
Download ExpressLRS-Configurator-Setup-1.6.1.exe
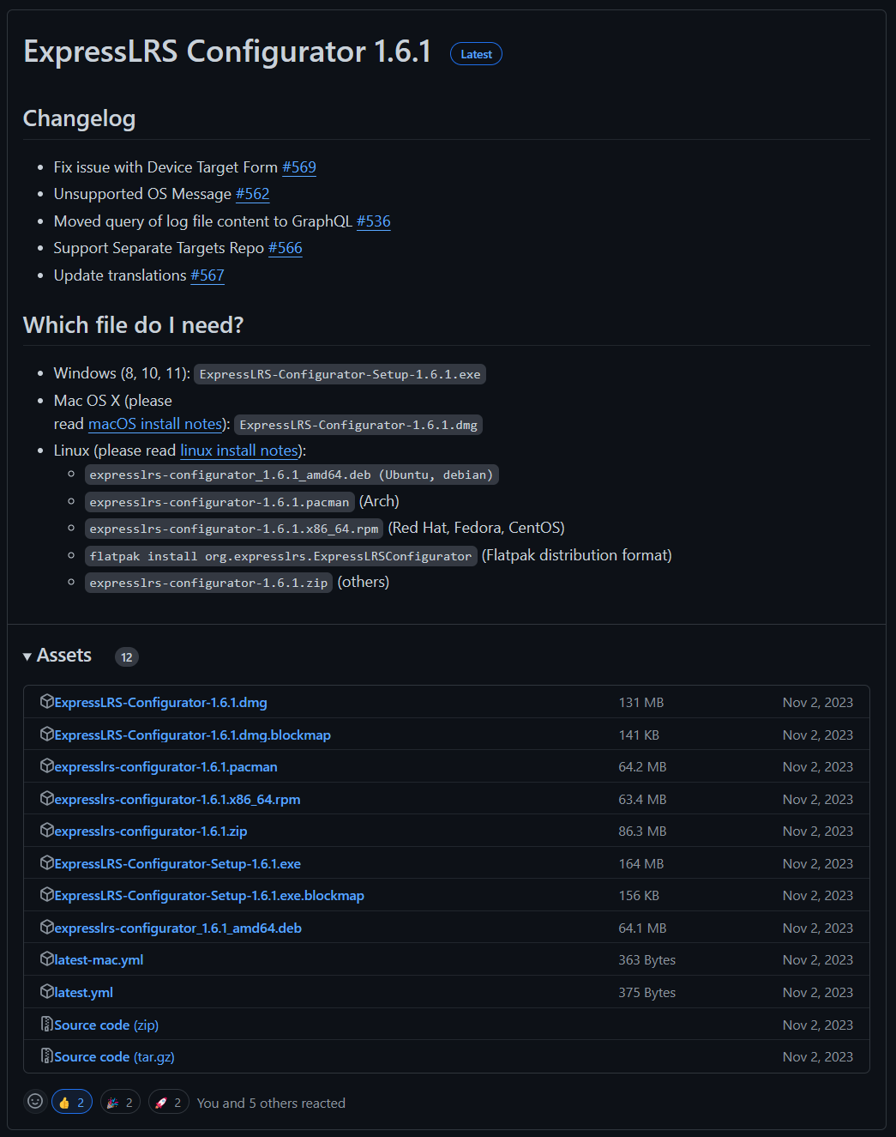tap(177, 863)
